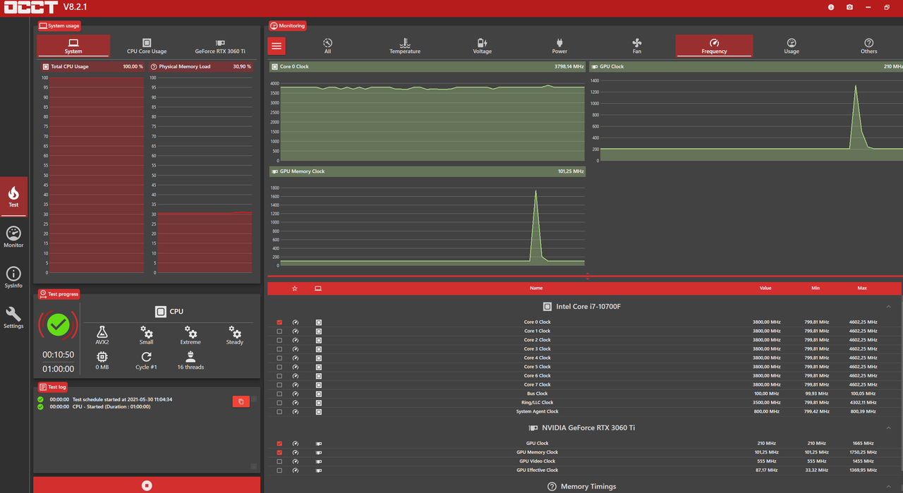This screenshot has height=493, width=903.
Task: Open the Monitor section in the sidebar
Action: coord(13,237)
